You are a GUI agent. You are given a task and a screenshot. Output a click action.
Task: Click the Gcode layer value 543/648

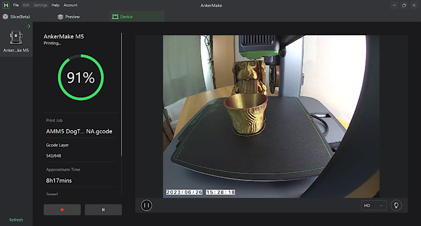tap(54, 156)
